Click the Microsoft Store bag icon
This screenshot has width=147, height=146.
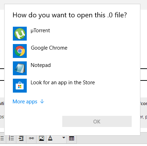point(20,86)
